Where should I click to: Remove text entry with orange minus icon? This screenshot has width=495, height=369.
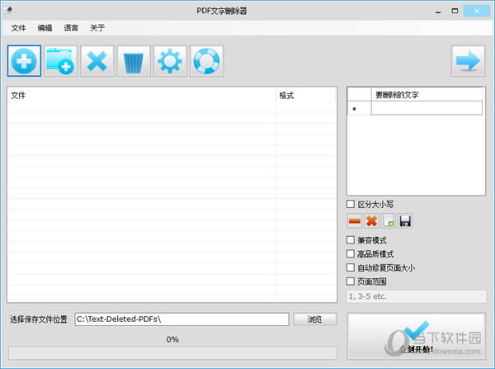pyautogui.click(x=355, y=221)
